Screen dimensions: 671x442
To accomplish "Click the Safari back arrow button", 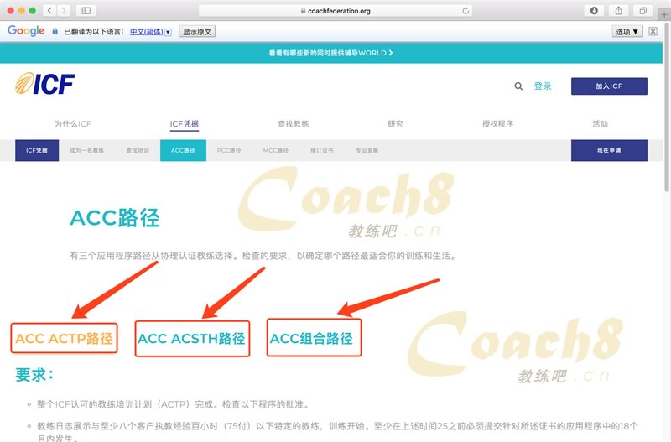I will 49,10.
